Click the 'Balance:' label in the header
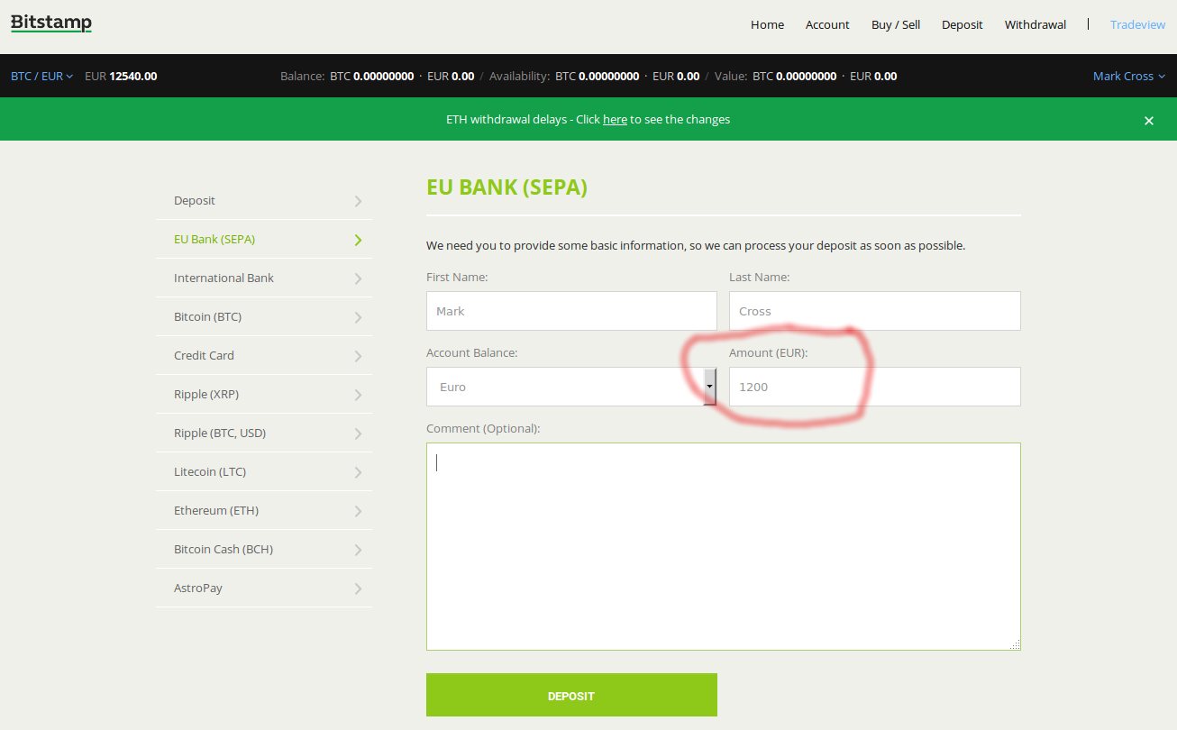Screen dimensions: 1177x730 click(302, 76)
